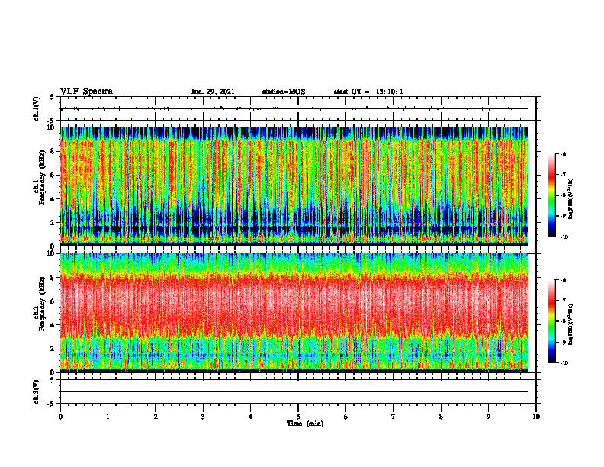Click the ch.1 color bar "log(PSD)" label
Screen dimensions: 604x467
tap(571, 199)
